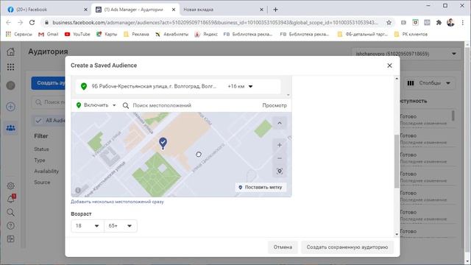Switch to the Новая вкладка tab
Image resolution: width=471 pixels, height=265 pixels.
(x=222, y=10)
